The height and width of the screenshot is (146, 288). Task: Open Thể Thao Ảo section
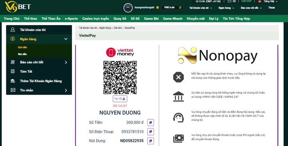pos(51,18)
